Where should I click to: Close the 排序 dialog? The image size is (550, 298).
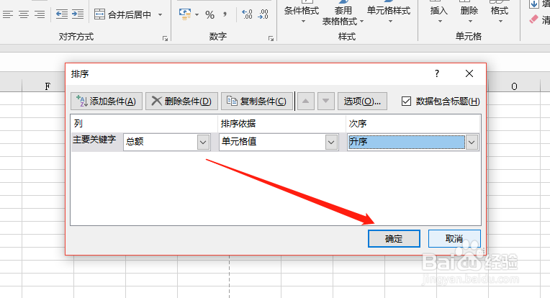[x=469, y=73]
